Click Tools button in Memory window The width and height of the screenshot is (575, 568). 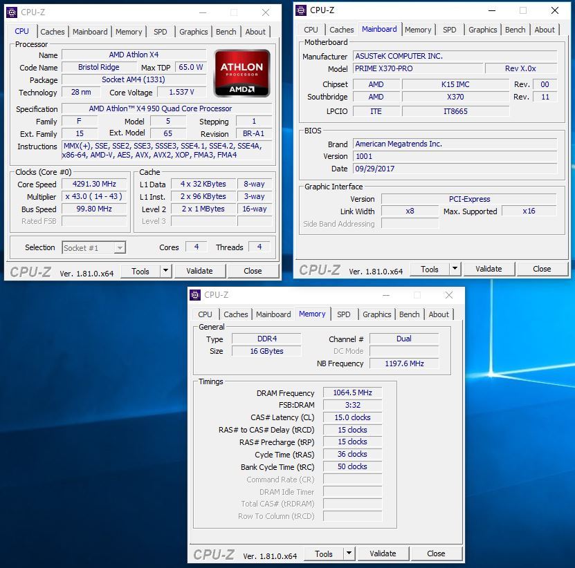[x=324, y=553]
